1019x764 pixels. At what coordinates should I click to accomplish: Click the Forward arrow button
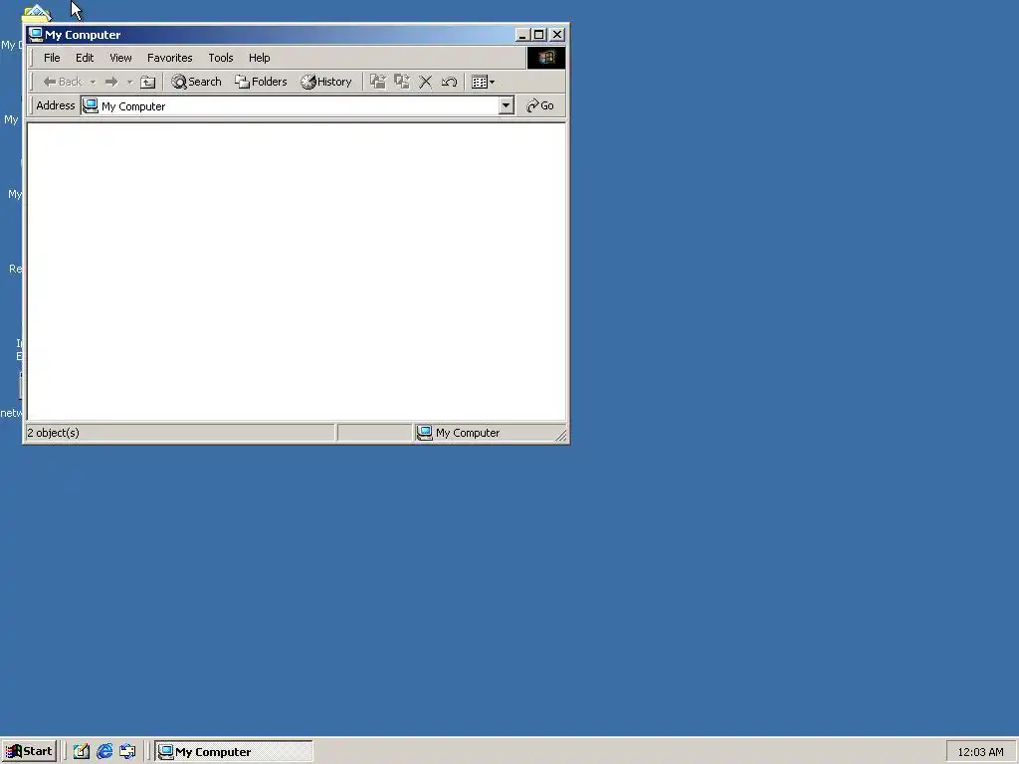tap(111, 82)
